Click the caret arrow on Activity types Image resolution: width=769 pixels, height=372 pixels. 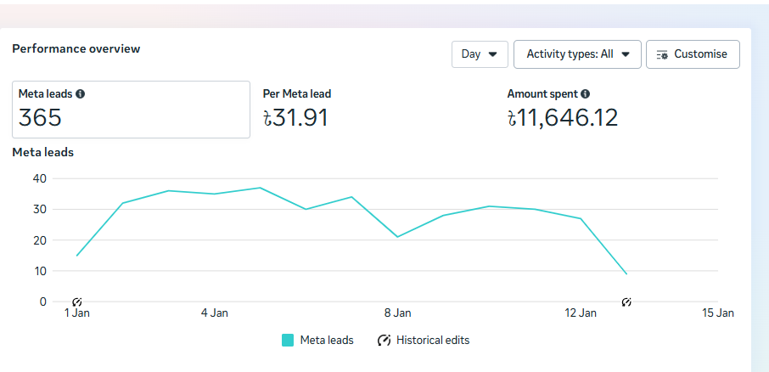[626, 54]
